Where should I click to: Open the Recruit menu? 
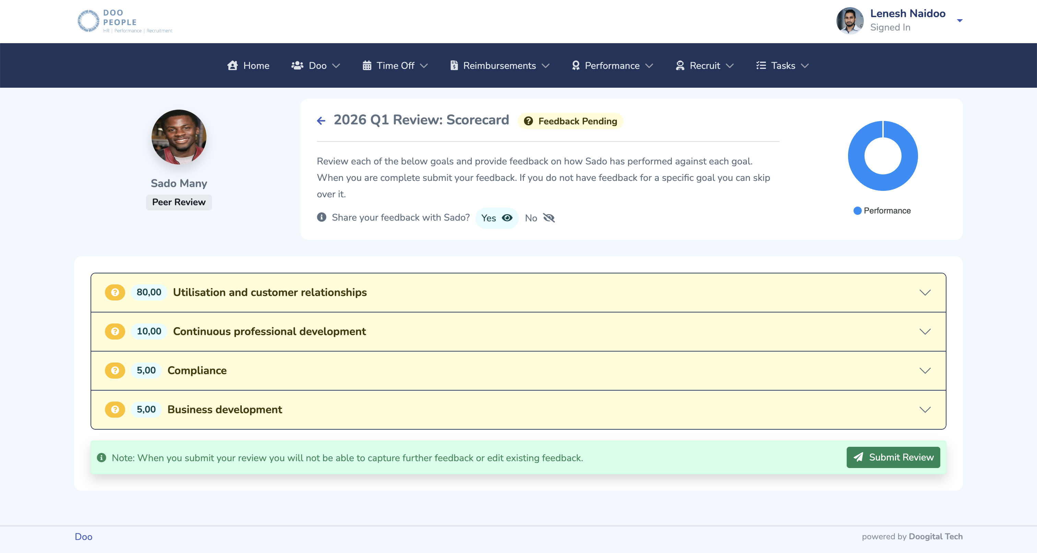coord(705,65)
